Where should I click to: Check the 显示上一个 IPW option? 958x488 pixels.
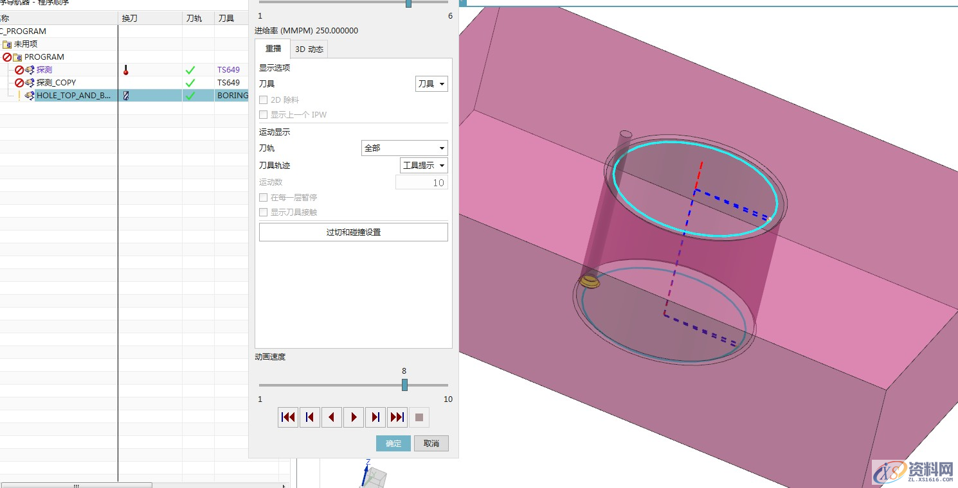(x=264, y=115)
